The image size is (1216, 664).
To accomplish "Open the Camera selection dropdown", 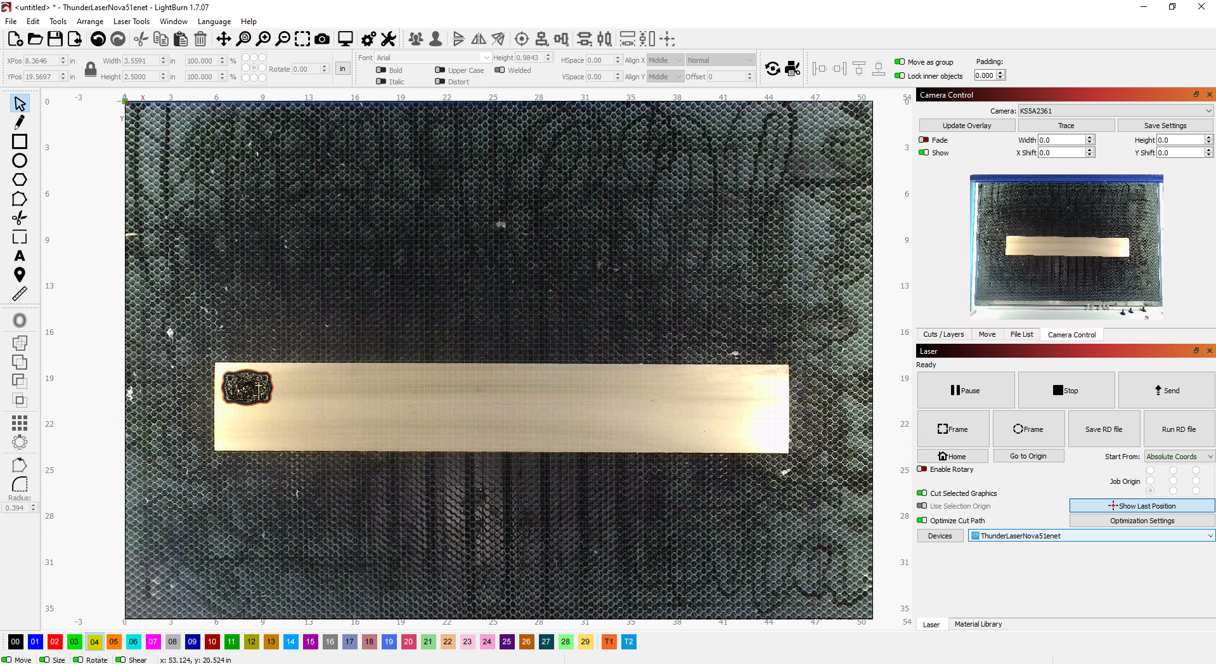I will [1116, 111].
